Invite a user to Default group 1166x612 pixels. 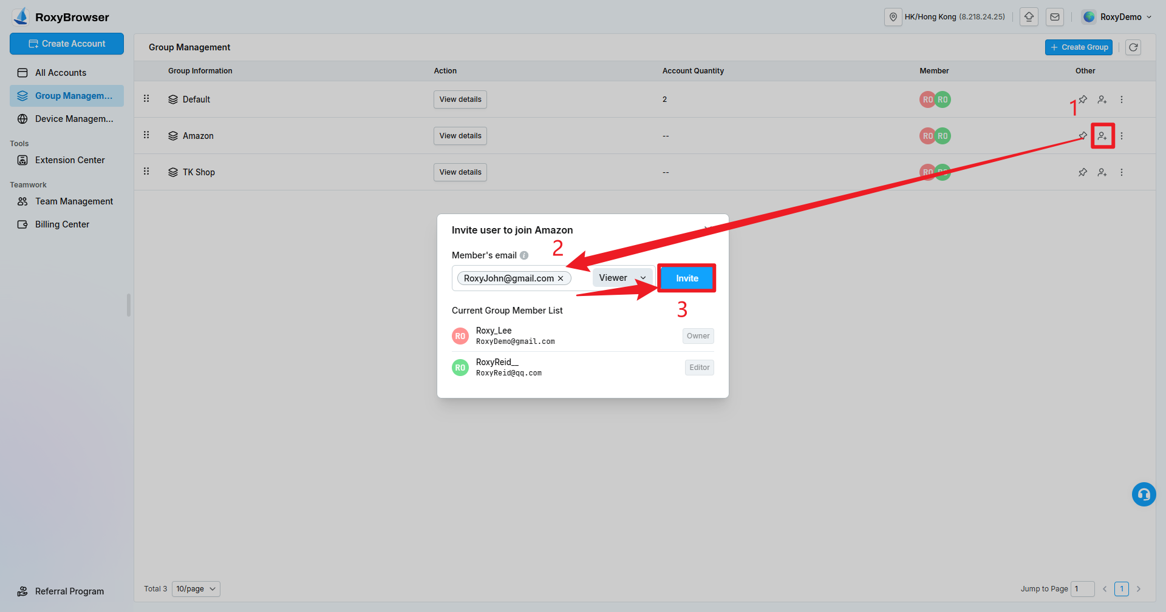tap(1102, 99)
